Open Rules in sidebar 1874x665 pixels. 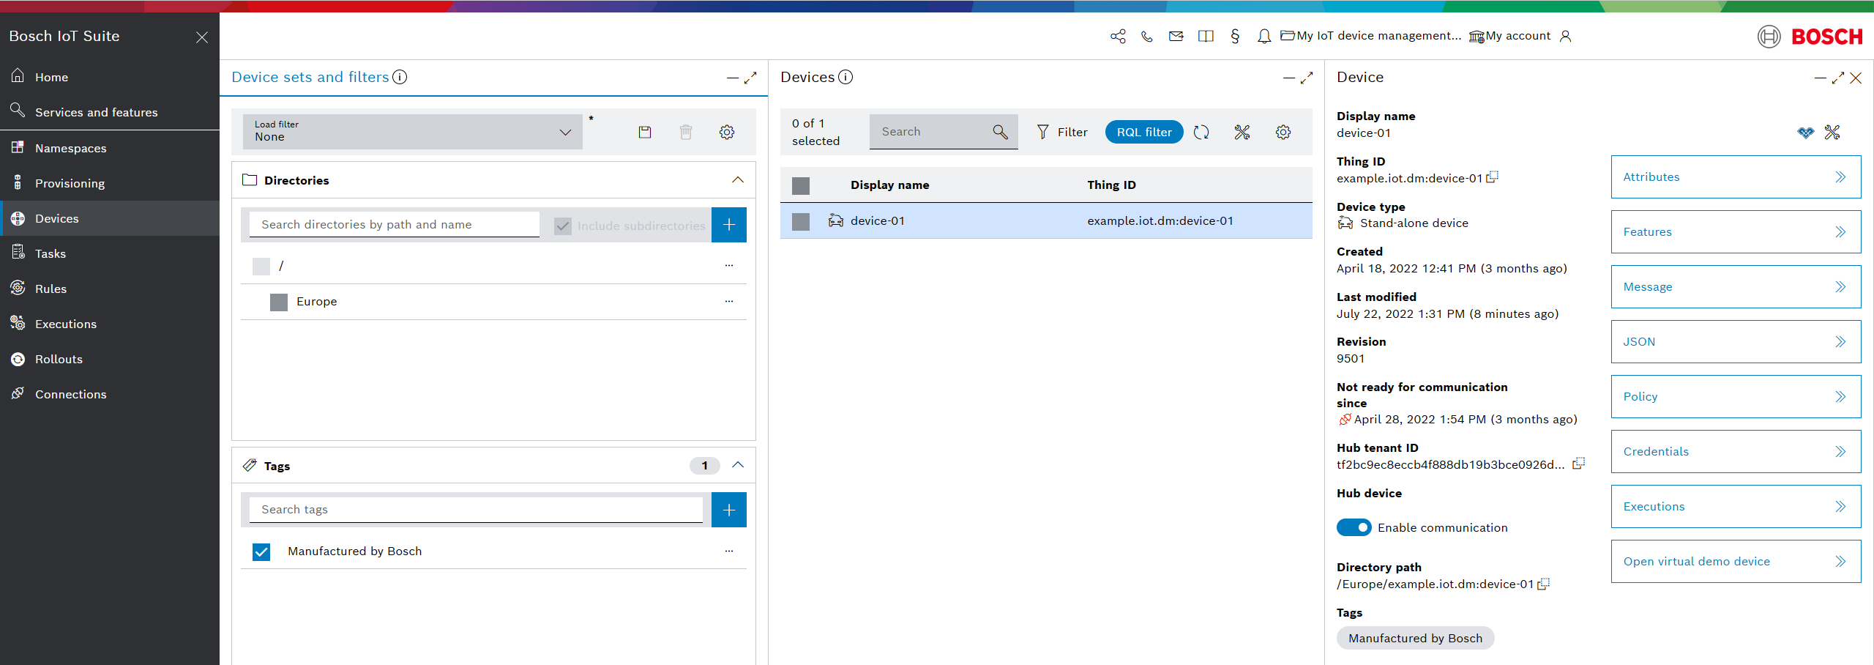coord(110,289)
